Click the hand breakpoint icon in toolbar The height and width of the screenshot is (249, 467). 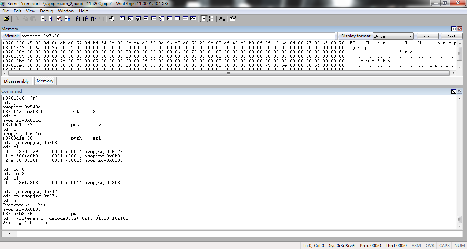coord(111,18)
